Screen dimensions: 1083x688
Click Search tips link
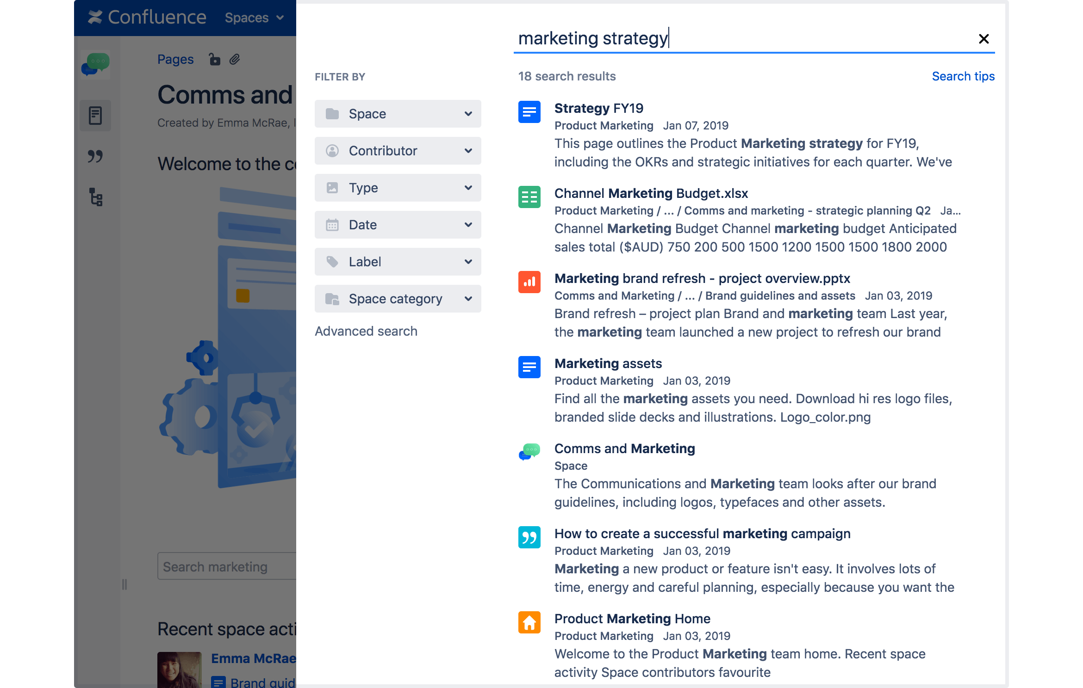[964, 76]
